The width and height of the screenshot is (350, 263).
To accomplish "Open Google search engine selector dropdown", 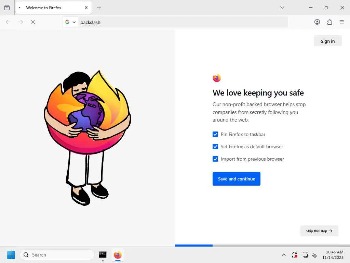I will [x=70, y=22].
